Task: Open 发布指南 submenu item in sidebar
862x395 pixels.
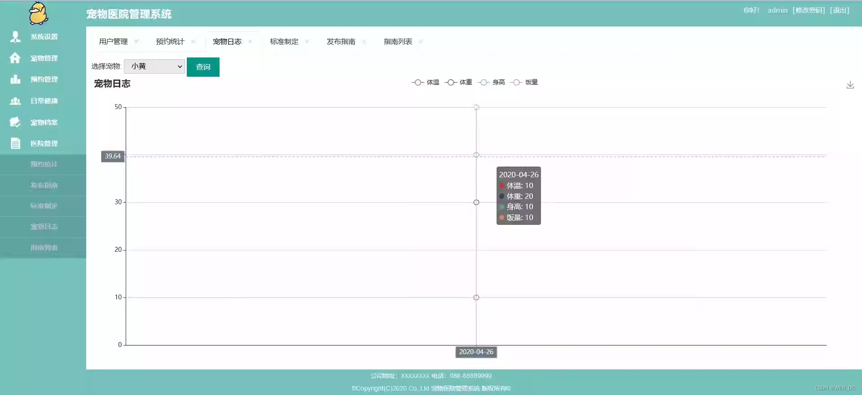Action: [x=43, y=185]
